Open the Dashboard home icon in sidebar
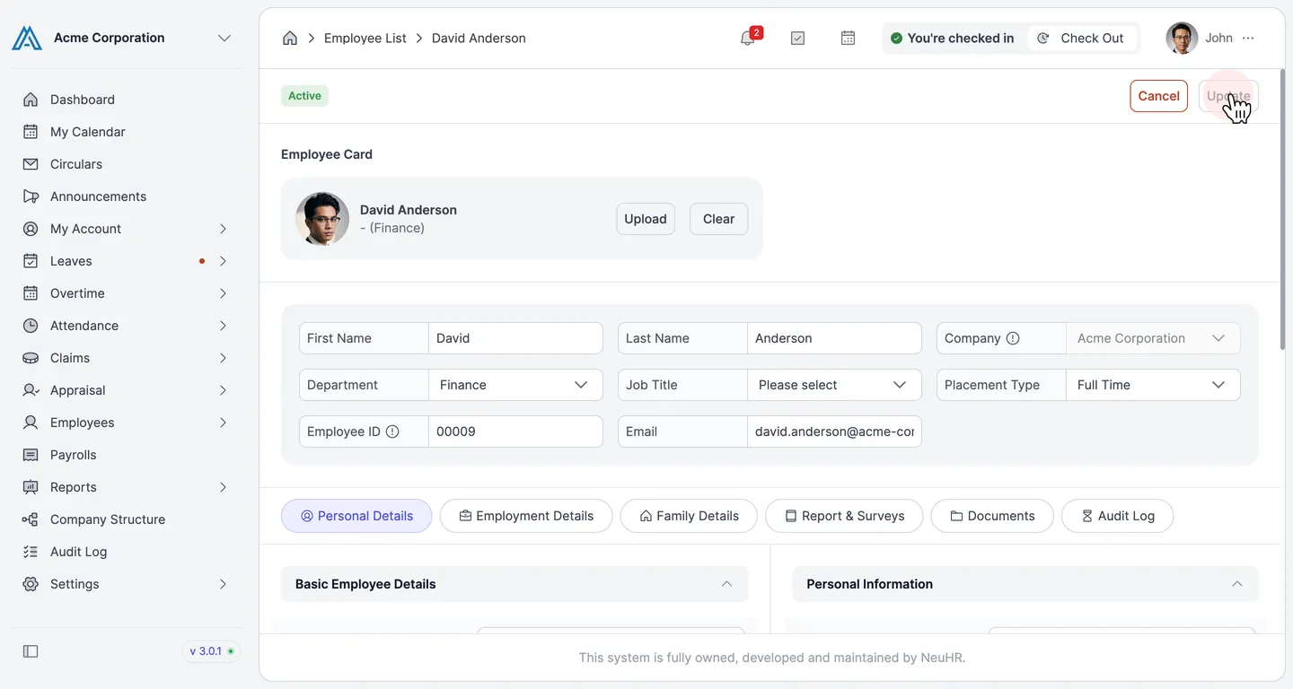 coord(31,100)
